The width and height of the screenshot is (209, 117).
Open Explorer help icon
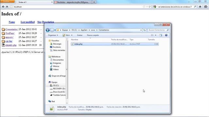pyautogui.click(x=166, y=35)
